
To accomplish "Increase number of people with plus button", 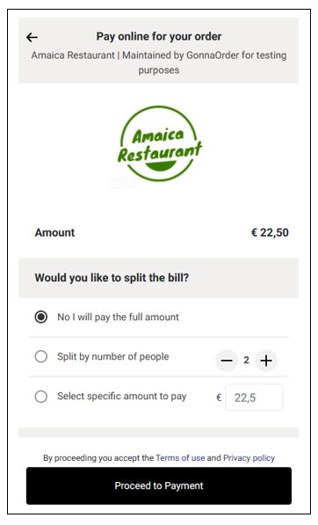I will pos(266,361).
